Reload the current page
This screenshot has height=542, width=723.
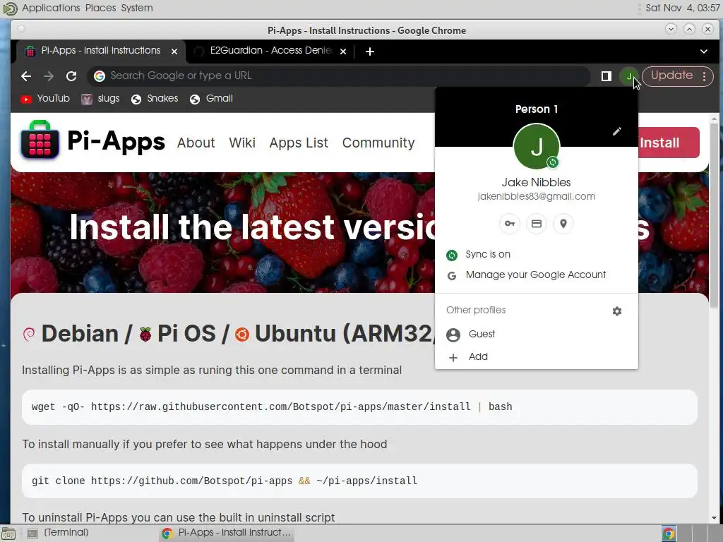(71, 76)
